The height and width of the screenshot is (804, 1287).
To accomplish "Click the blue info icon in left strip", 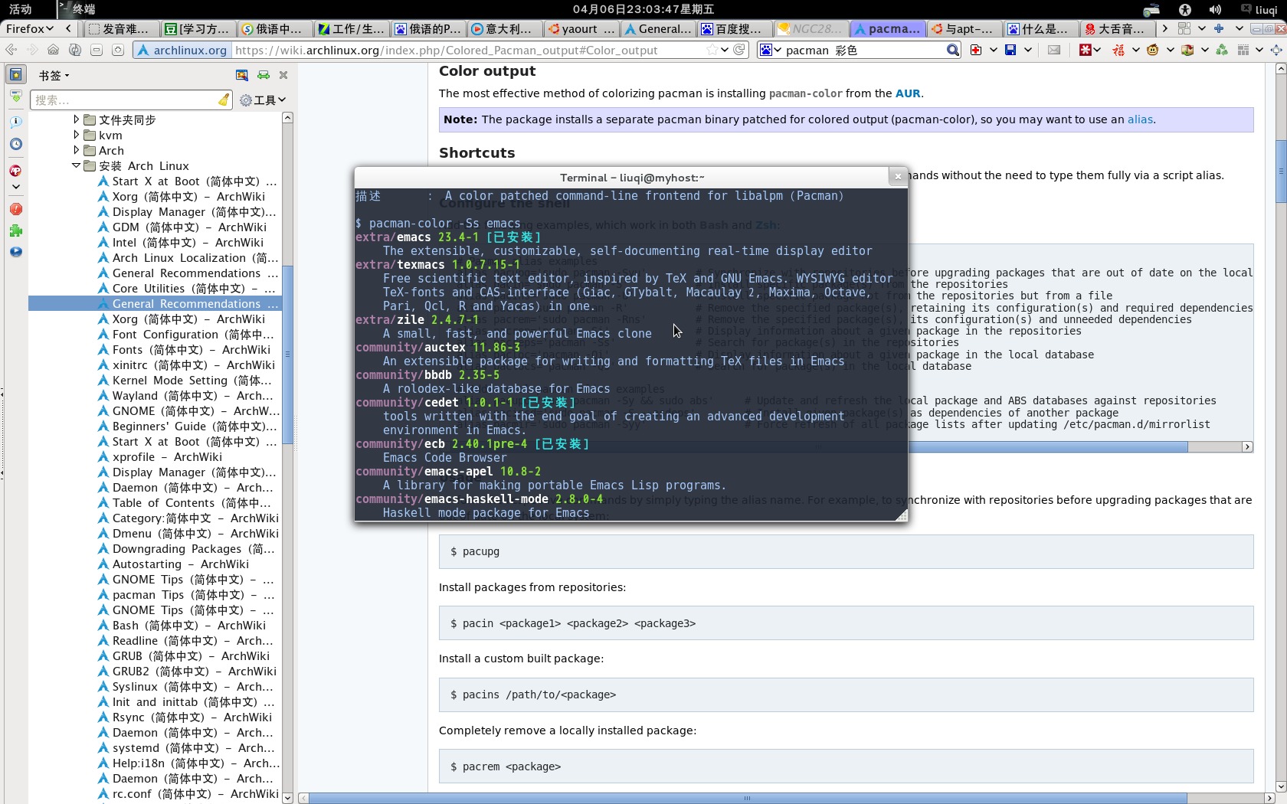I will point(15,122).
